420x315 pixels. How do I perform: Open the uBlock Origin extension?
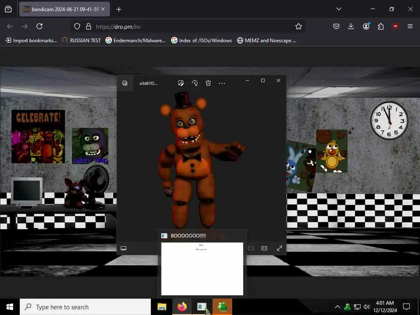(395, 26)
